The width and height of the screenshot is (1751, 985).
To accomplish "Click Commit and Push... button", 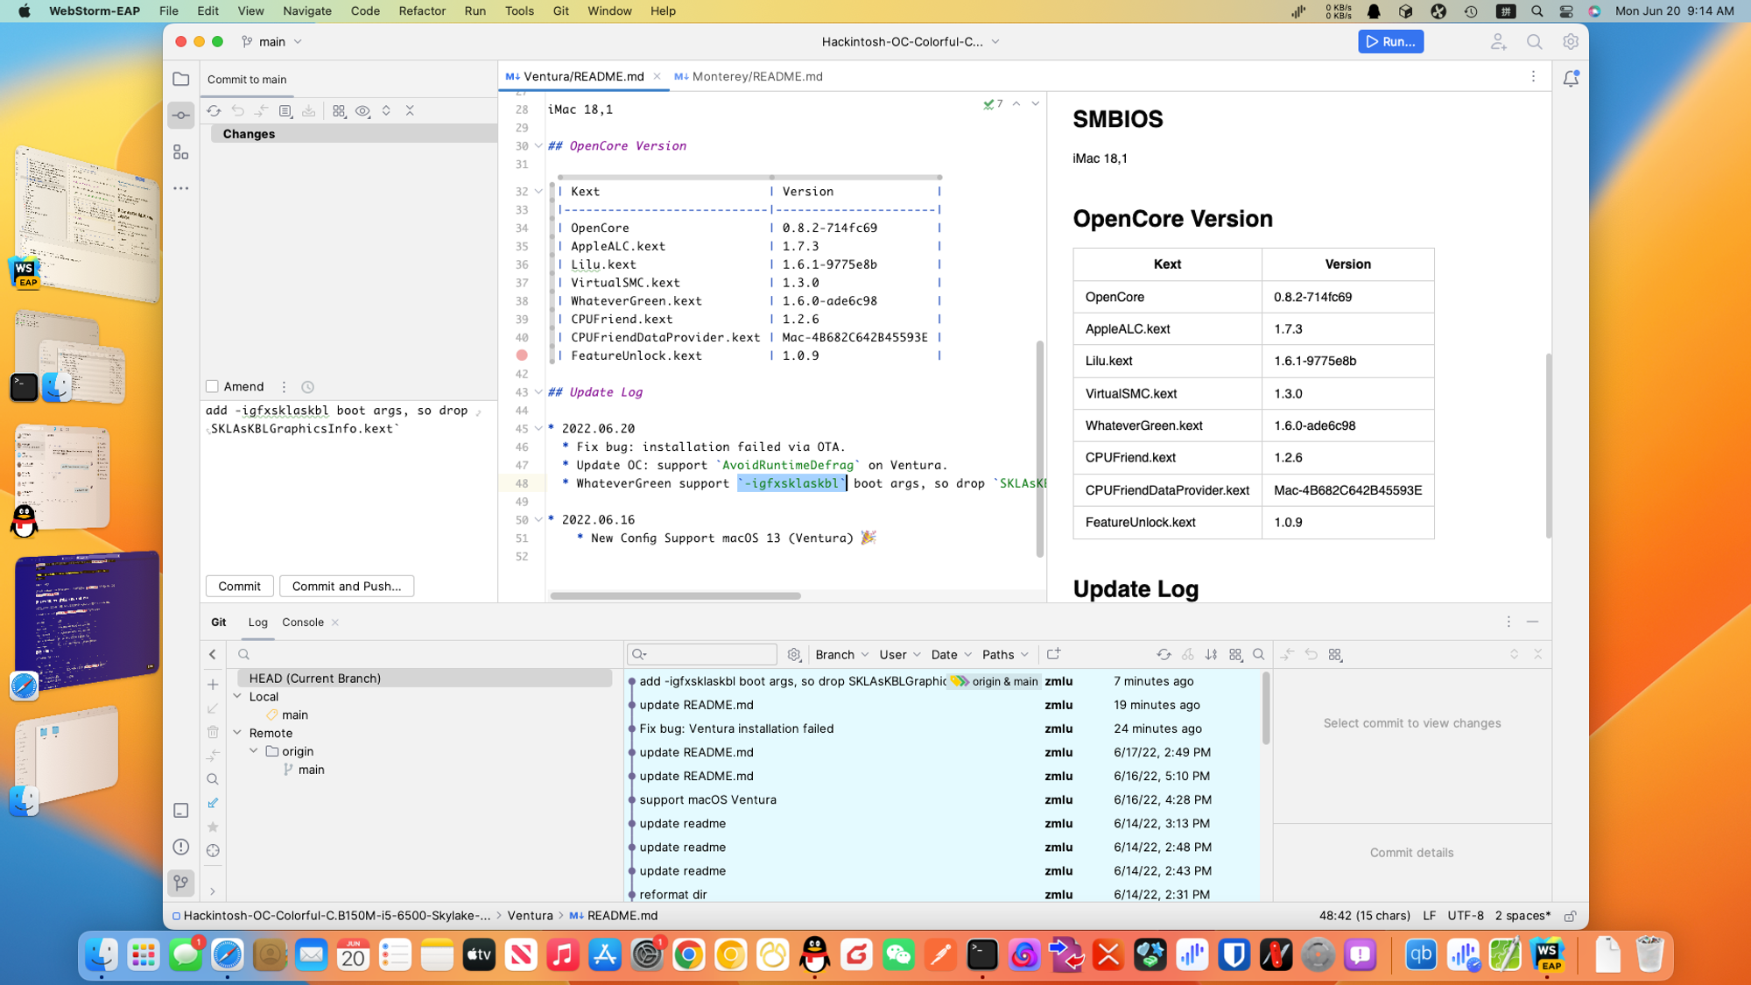I will (x=347, y=587).
